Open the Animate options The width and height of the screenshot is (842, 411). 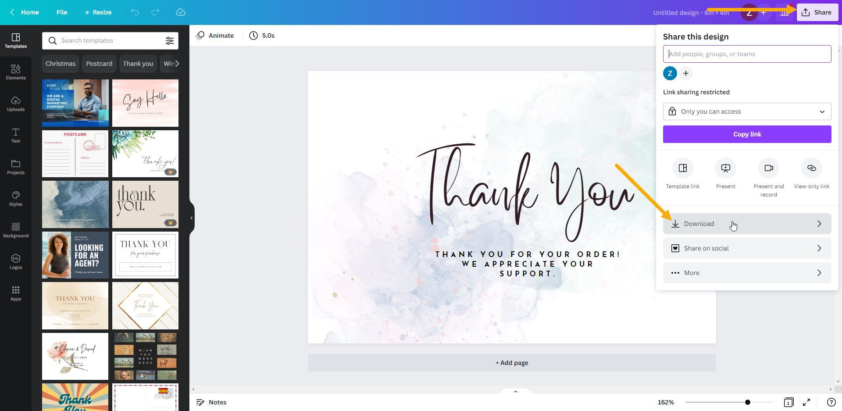(x=215, y=35)
